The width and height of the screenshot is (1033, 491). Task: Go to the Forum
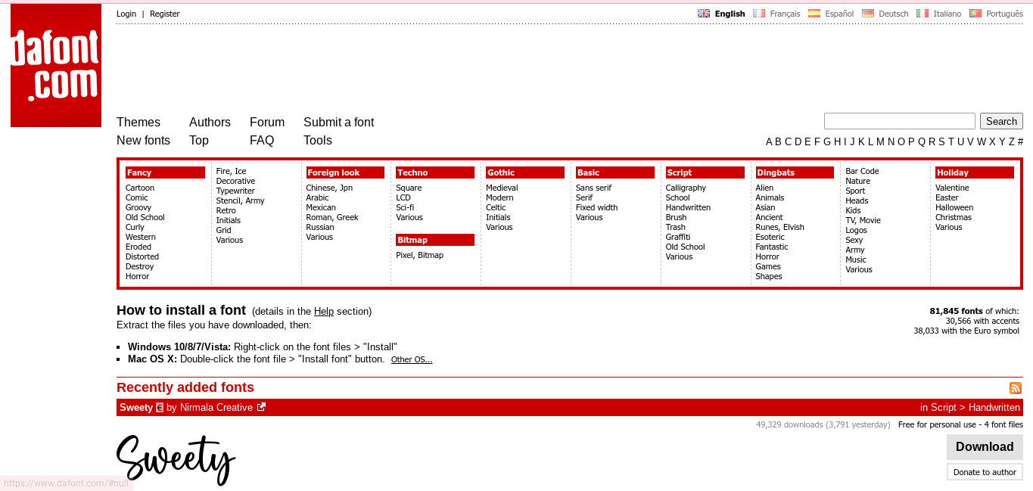click(267, 123)
